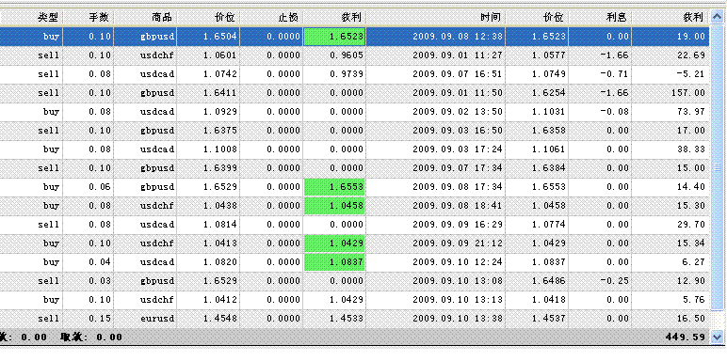Viewport: 727px width, 361px height.
Task: Click the lot size 0.03
Action: point(100,281)
